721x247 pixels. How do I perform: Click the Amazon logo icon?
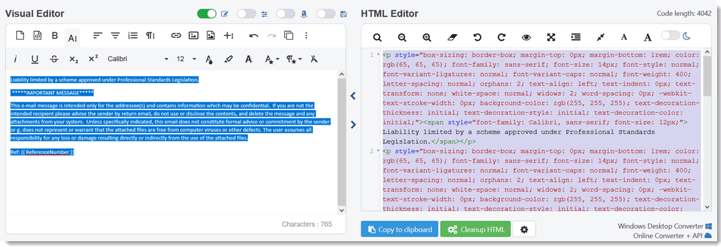pyautogui.click(x=304, y=14)
